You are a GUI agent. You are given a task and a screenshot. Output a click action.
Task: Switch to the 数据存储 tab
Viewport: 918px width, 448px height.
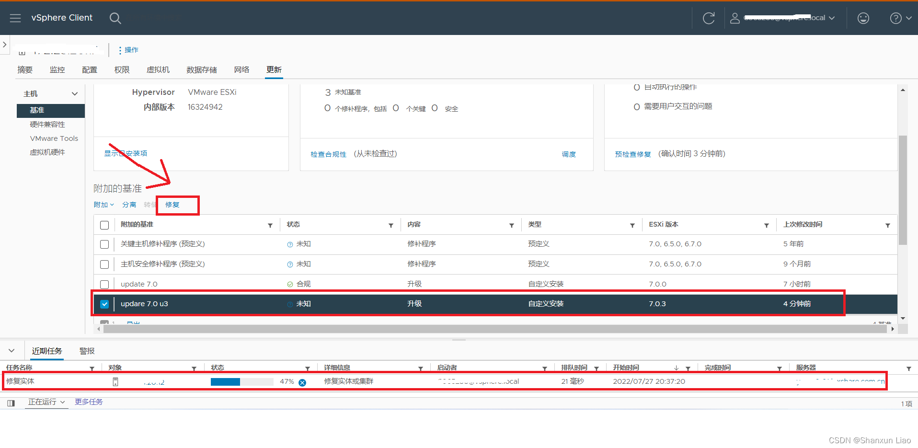(x=202, y=70)
